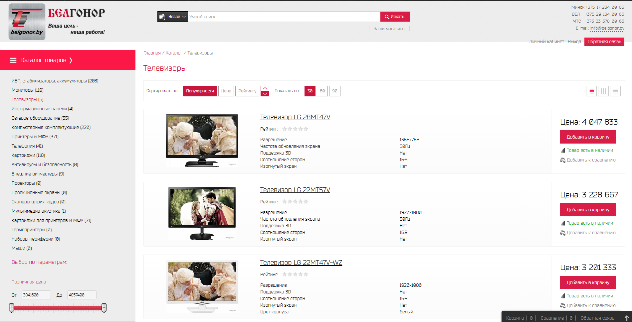
Task: Click the Belgonor logo image
Action: tap(27, 22)
